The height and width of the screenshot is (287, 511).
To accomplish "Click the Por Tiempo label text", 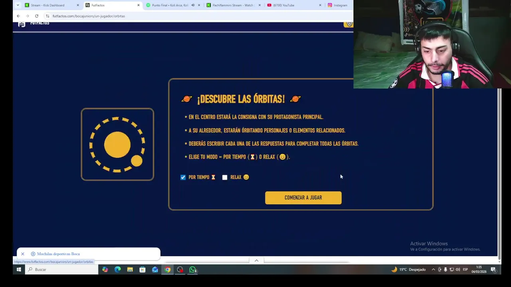I will (x=199, y=177).
